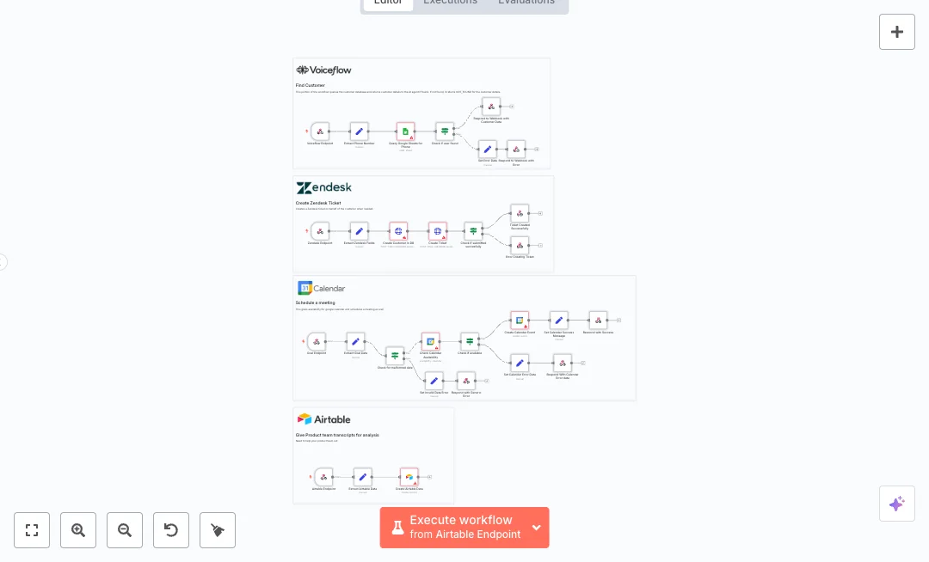Open the Execute workflow trigger dropdown arrow

tap(537, 528)
